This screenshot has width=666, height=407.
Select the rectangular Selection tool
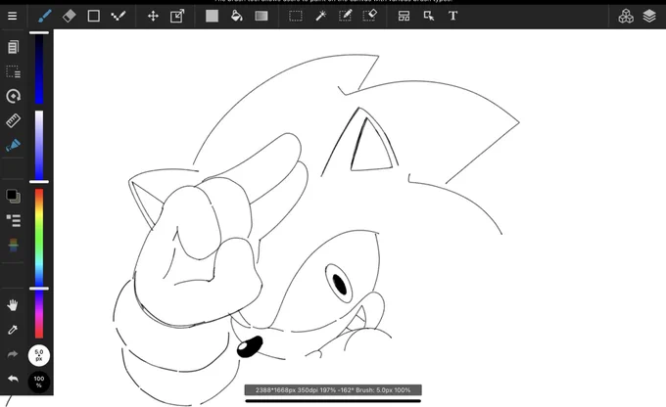tap(296, 16)
